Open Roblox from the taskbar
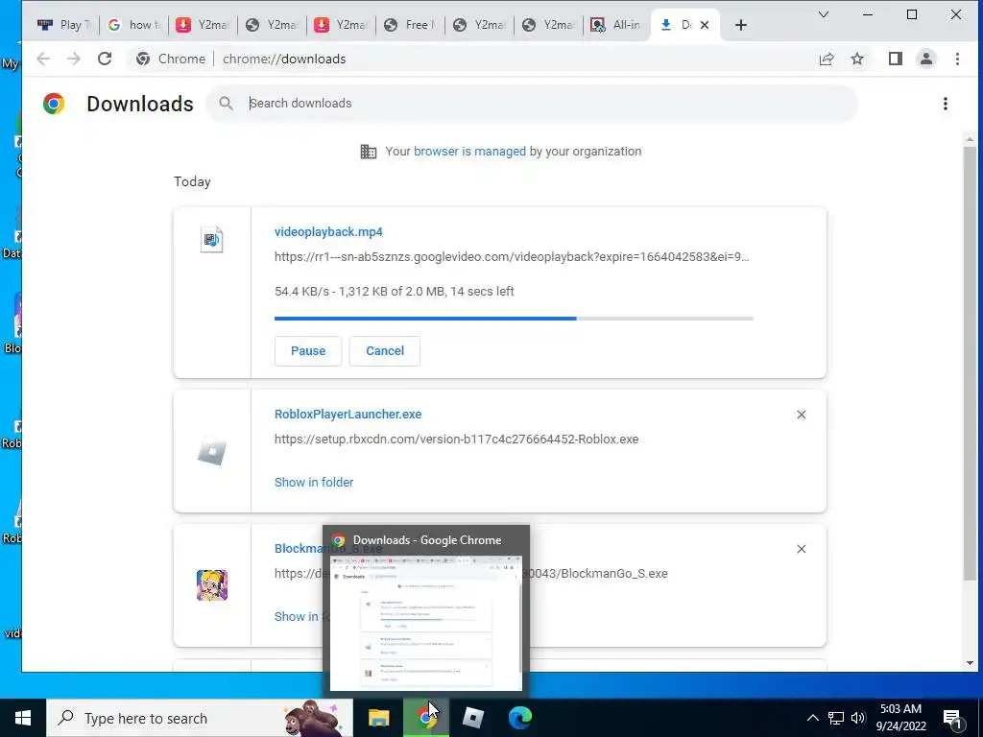Screen dimensions: 983x737 click(x=473, y=718)
